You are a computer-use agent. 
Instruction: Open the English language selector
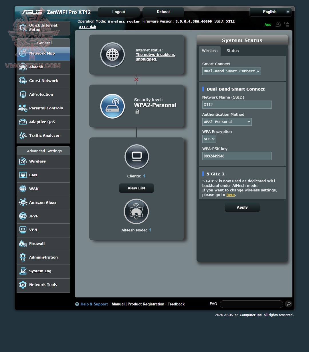pyautogui.click(x=270, y=12)
